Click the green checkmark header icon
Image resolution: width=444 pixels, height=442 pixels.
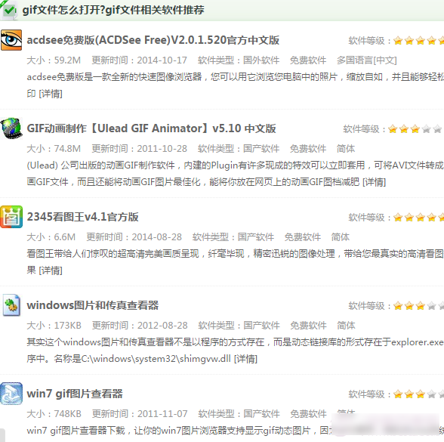click(9, 11)
